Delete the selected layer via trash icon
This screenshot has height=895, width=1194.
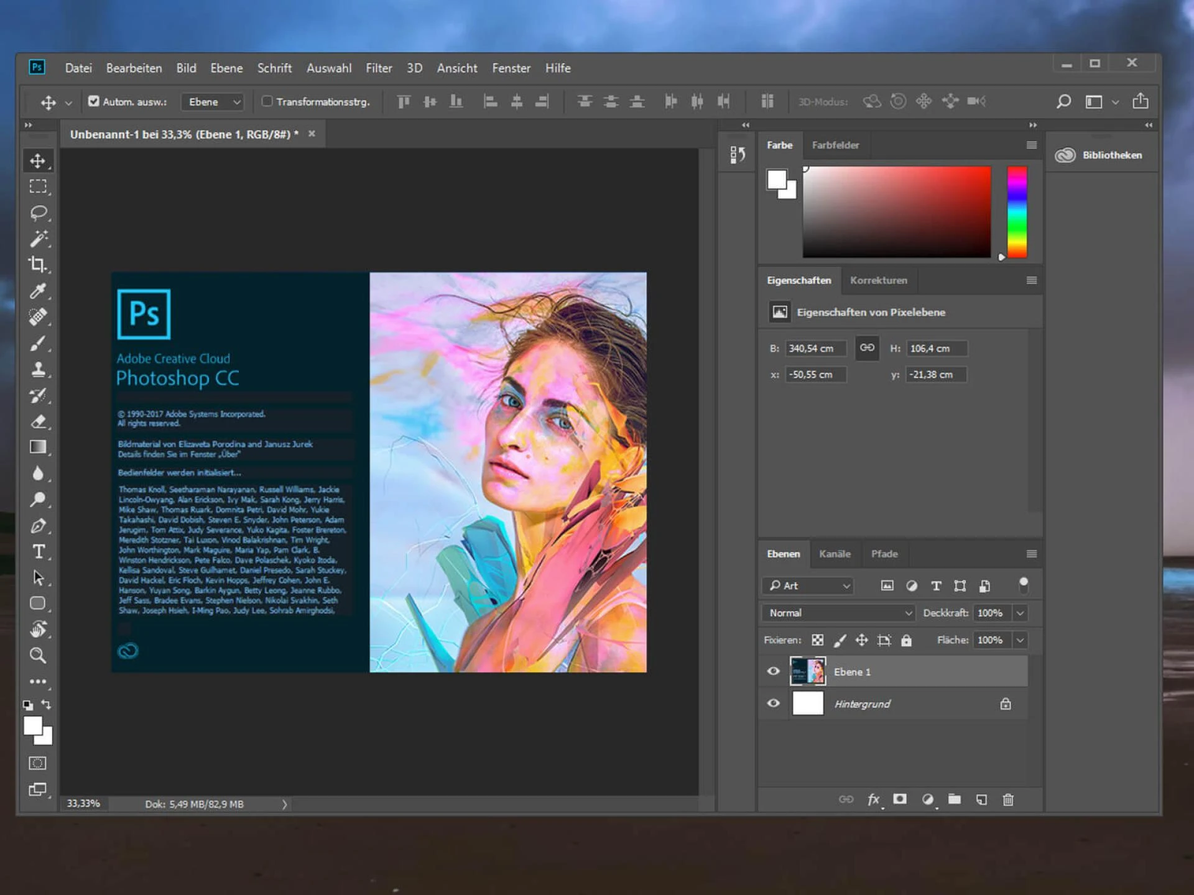point(1007,800)
